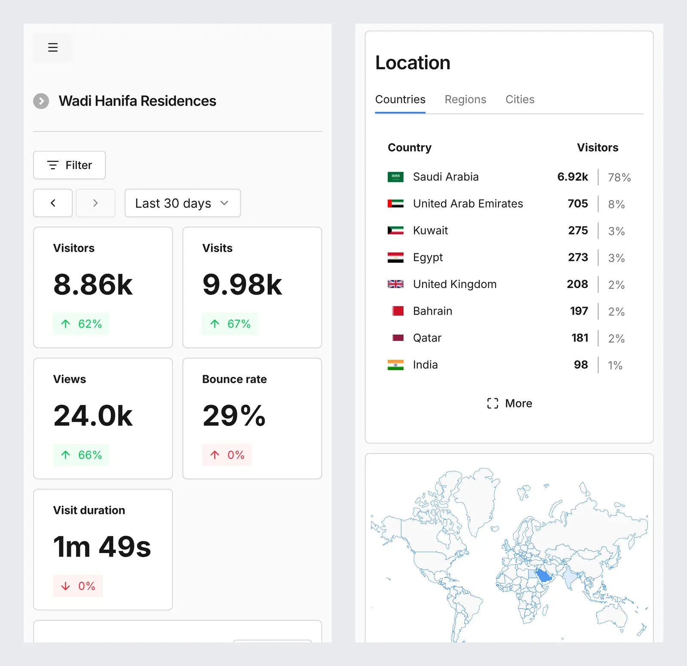
Task: Click the 67% visits change badge
Action: 230,324
